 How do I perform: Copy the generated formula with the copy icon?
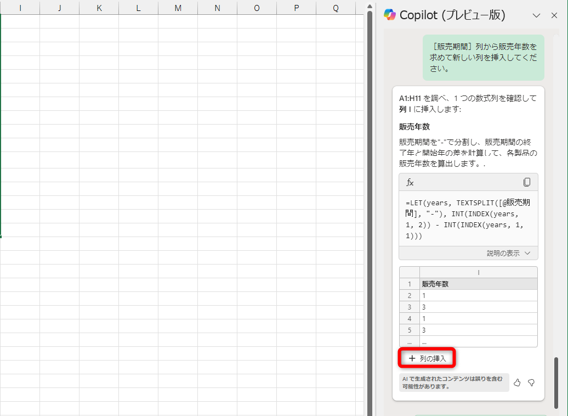[x=527, y=182]
